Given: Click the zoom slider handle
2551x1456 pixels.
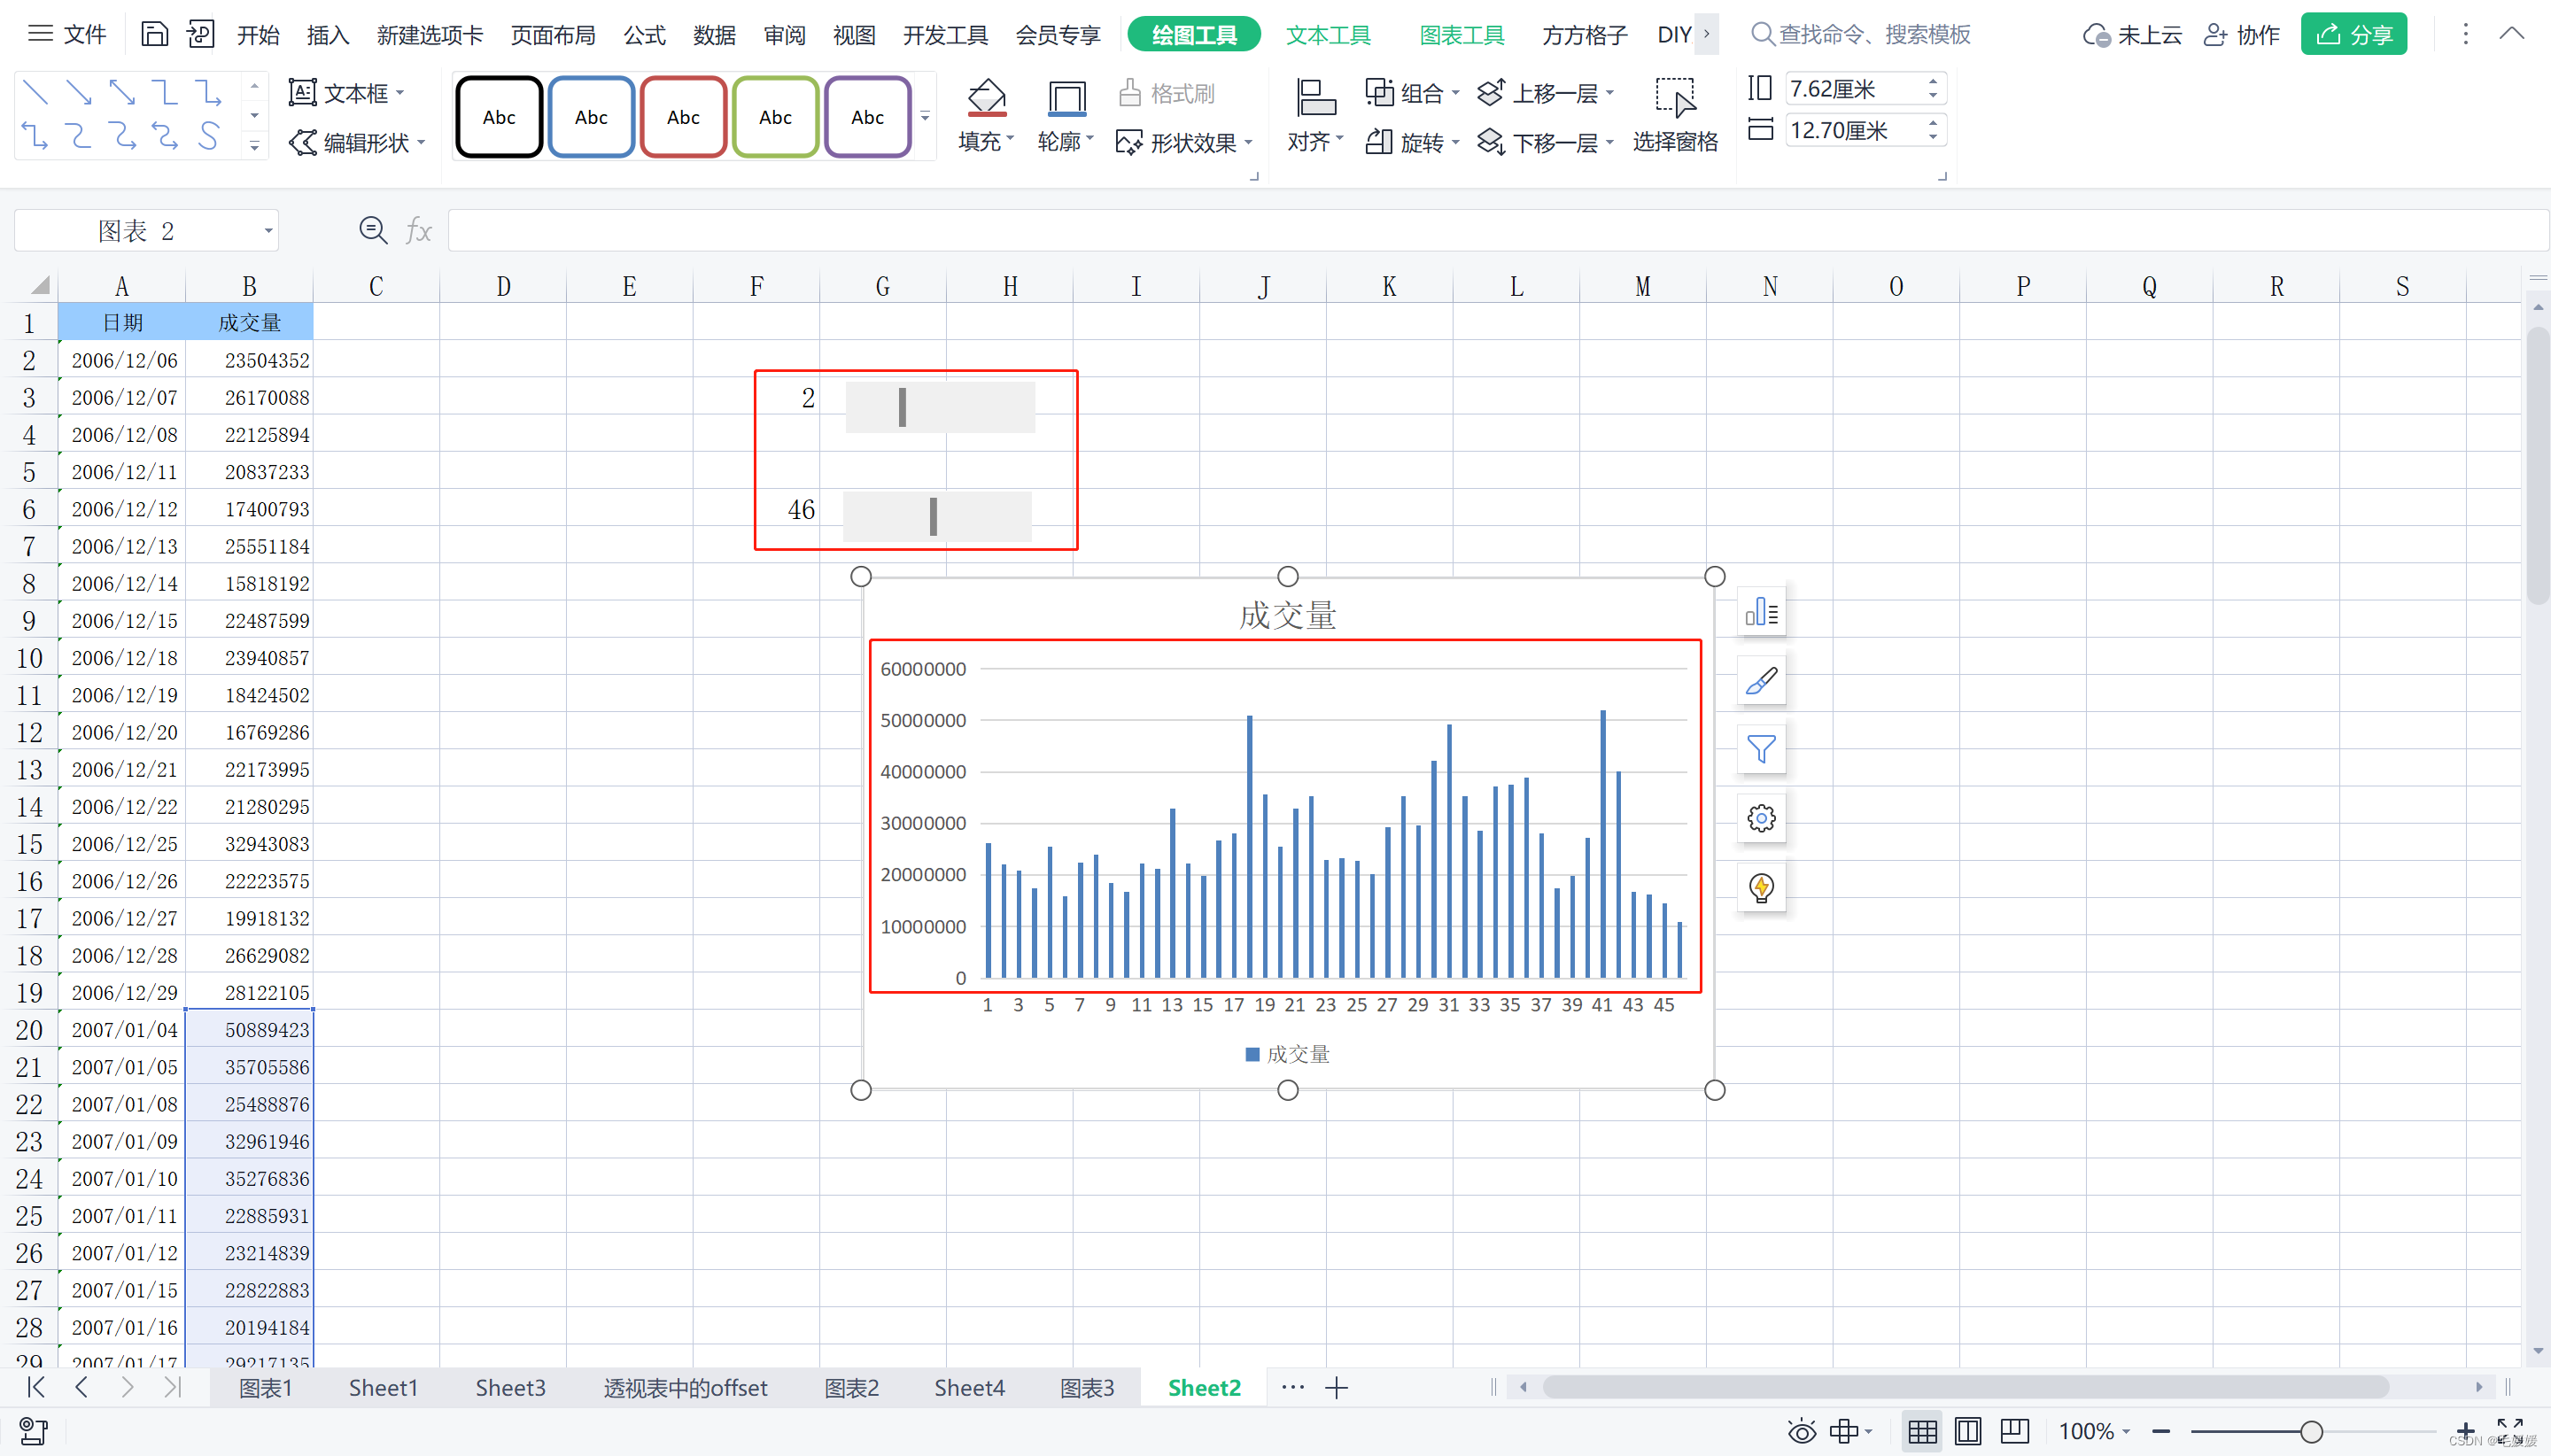Looking at the screenshot, I should coord(2311,1431).
